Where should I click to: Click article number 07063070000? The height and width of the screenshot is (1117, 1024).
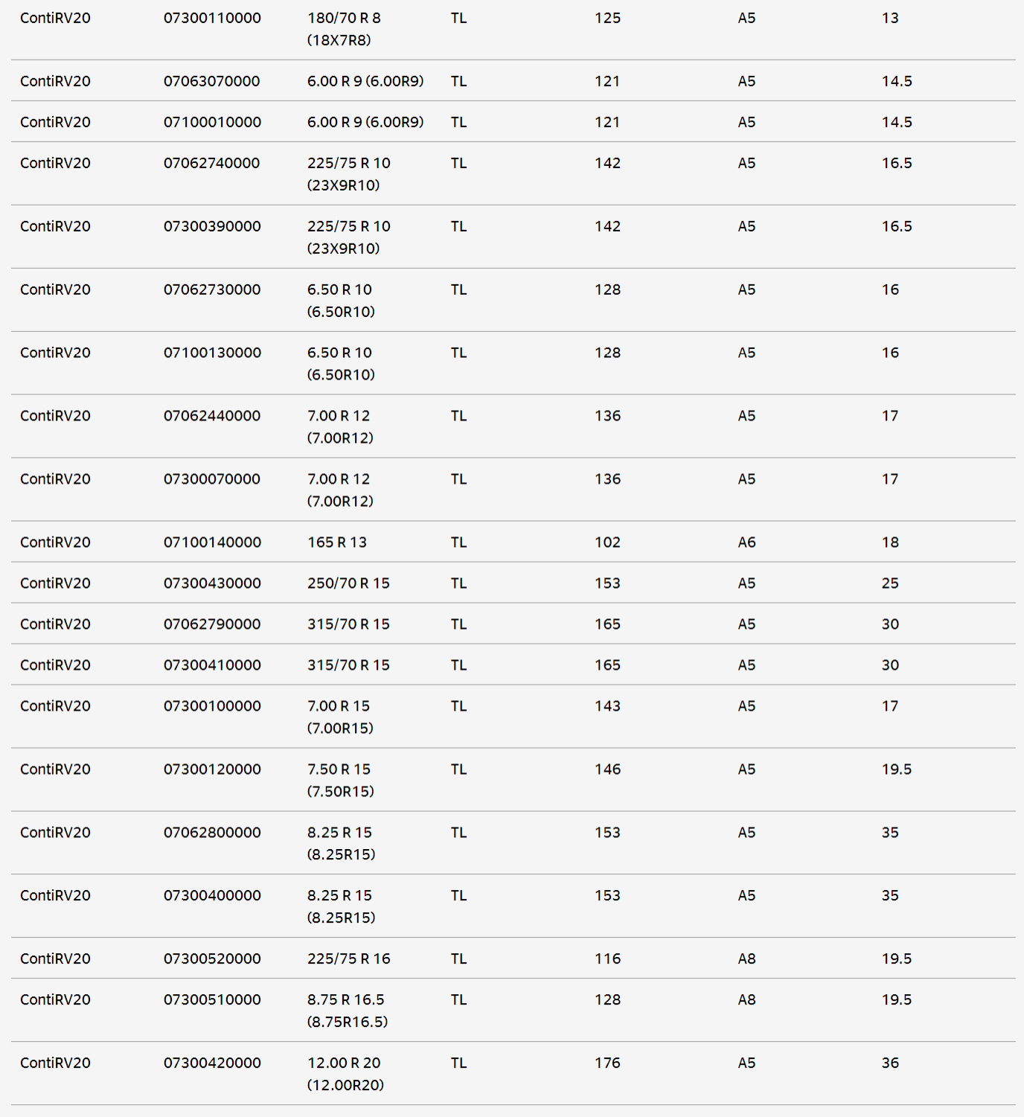(211, 81)
